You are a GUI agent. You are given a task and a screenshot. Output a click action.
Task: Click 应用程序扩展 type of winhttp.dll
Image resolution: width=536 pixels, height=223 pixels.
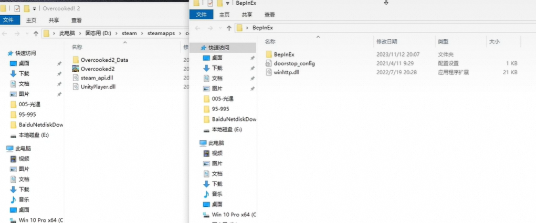click(453, 72)
